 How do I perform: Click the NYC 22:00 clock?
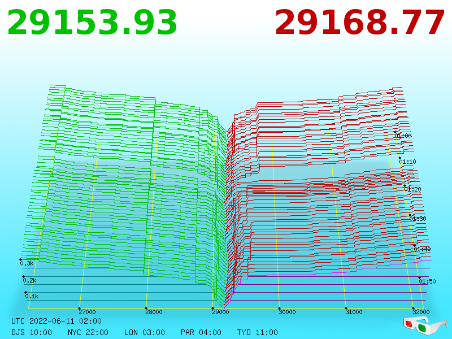[88, 332]
